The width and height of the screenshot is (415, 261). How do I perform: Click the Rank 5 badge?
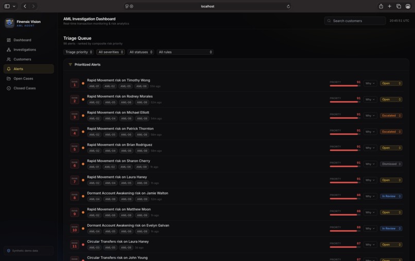[75, 148]
